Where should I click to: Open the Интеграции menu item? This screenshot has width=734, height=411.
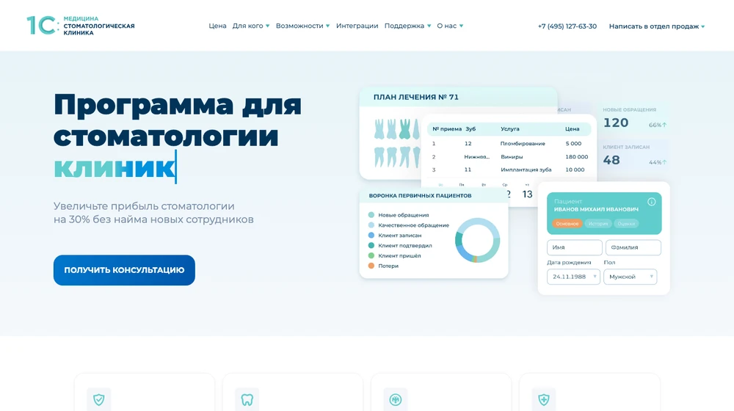pos(357,26)
